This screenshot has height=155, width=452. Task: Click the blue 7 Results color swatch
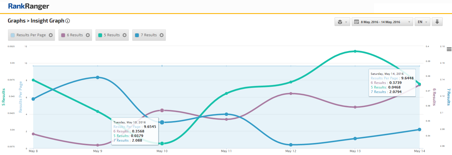point(137,35)
